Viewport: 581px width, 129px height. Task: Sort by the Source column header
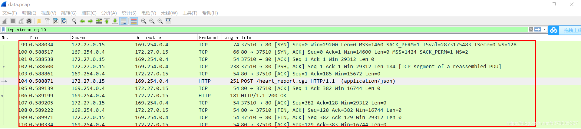(102, 38)
